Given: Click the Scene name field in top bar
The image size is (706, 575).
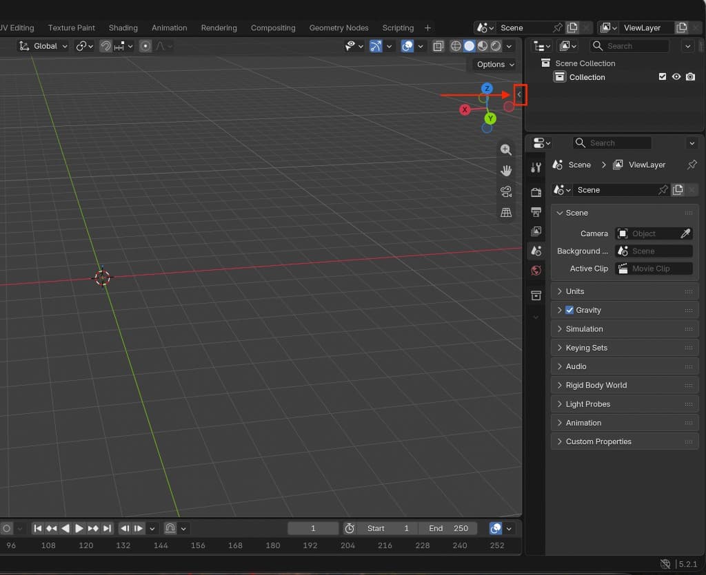Looking at the screenshot, I should (525, 28).
